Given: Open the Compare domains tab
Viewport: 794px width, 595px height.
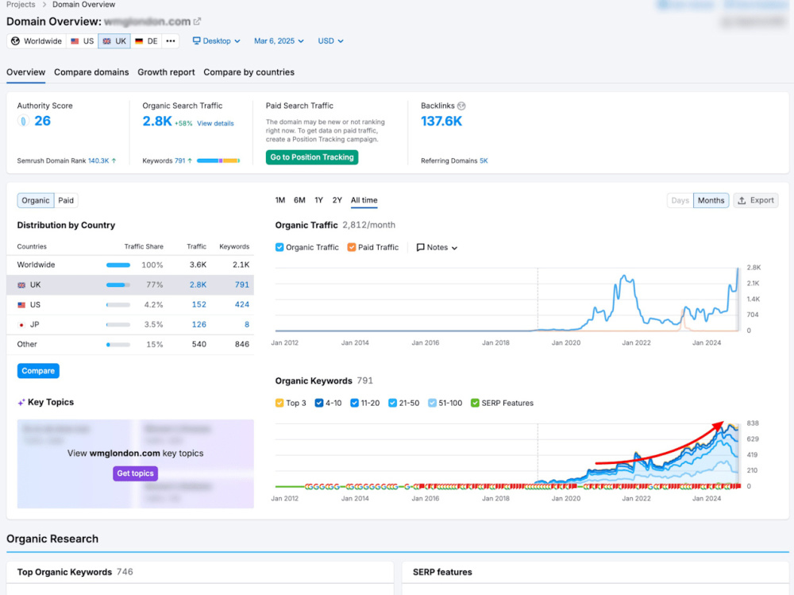Looking at the screenshot, I should click(91, 72).
